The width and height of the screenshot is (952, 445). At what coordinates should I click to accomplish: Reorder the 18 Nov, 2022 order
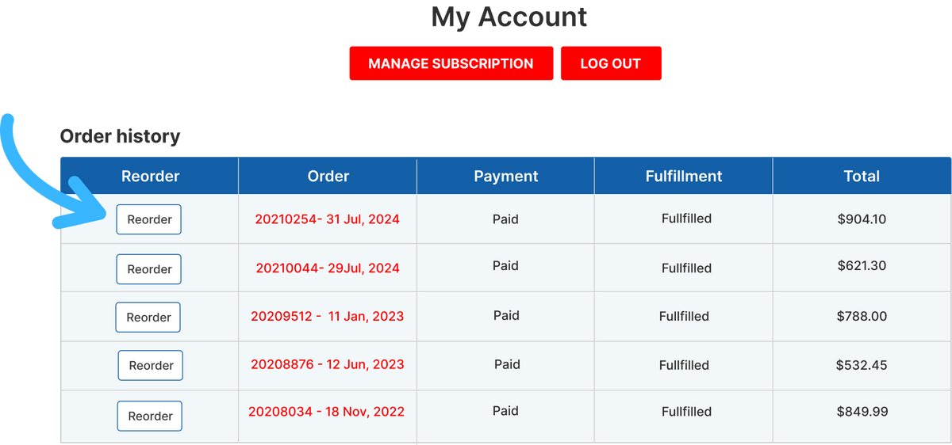coord(150,416)
